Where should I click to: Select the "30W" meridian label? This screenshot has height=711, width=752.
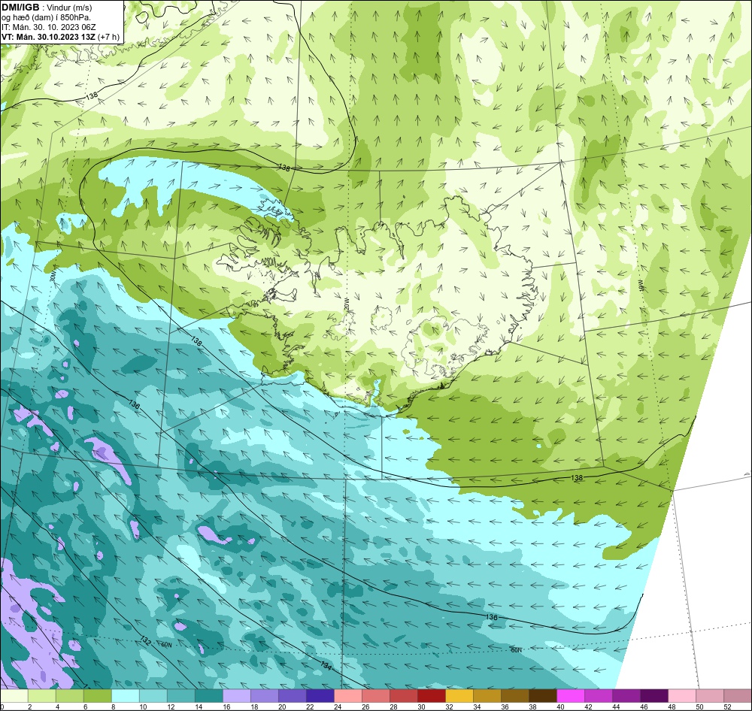click(x=53, y=275)
